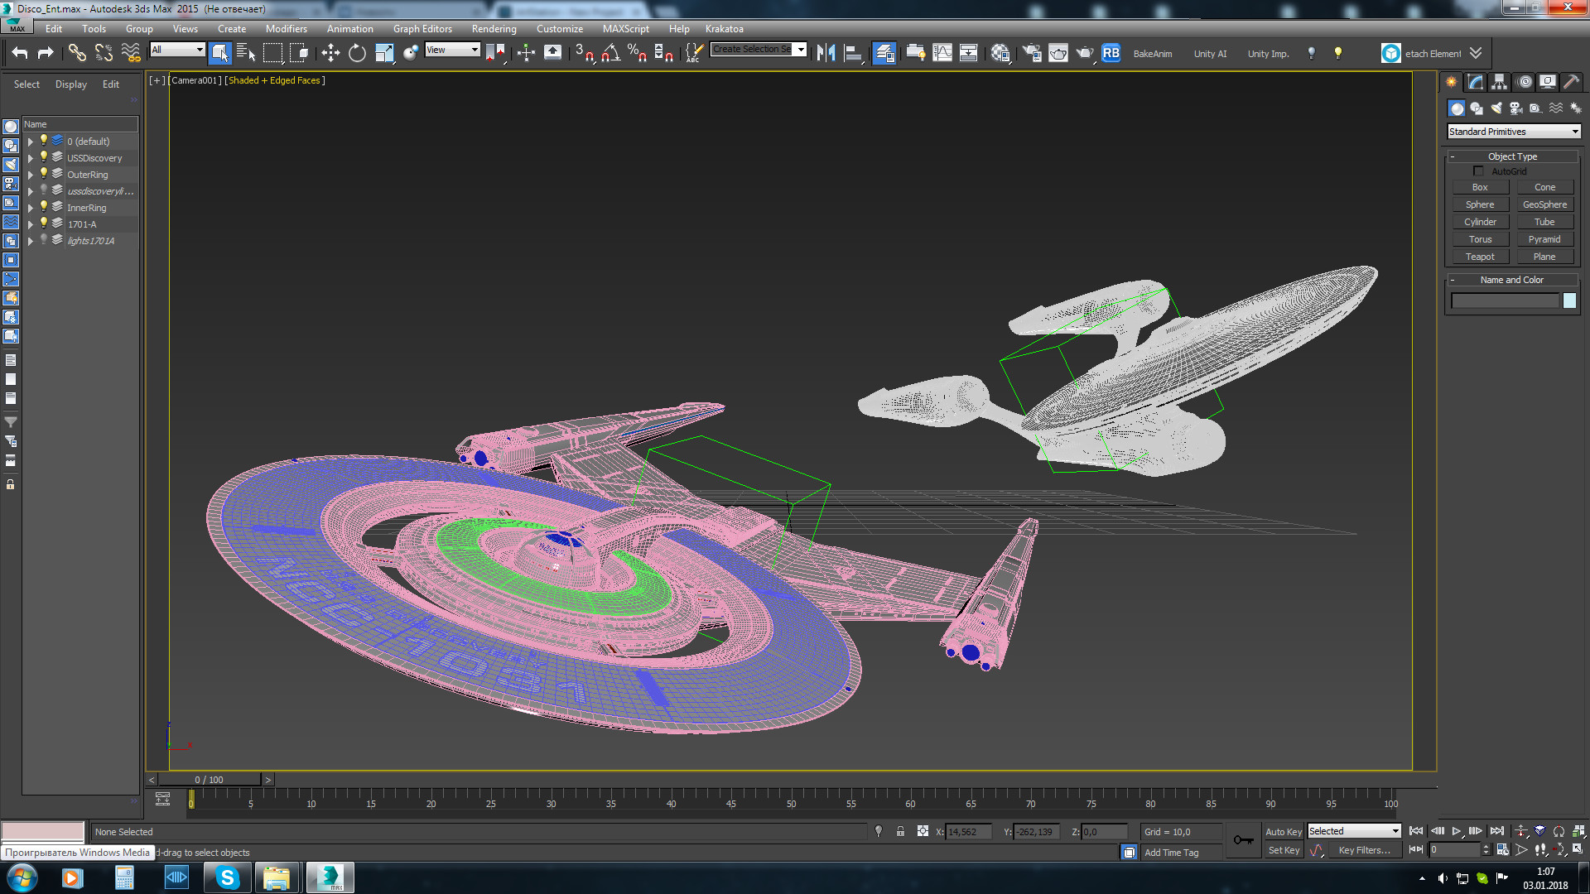Click the RB toolbar icon
Viewport: 1590px width, 894px height.
click(1111, 53)
